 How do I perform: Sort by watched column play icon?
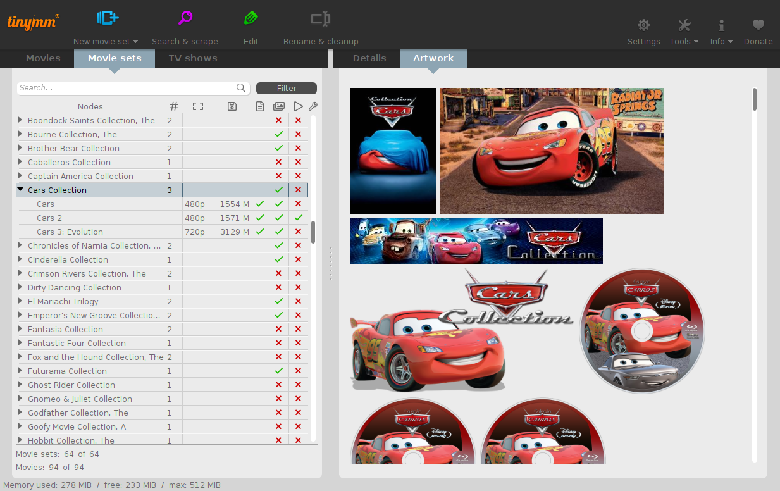click(299, 106)
